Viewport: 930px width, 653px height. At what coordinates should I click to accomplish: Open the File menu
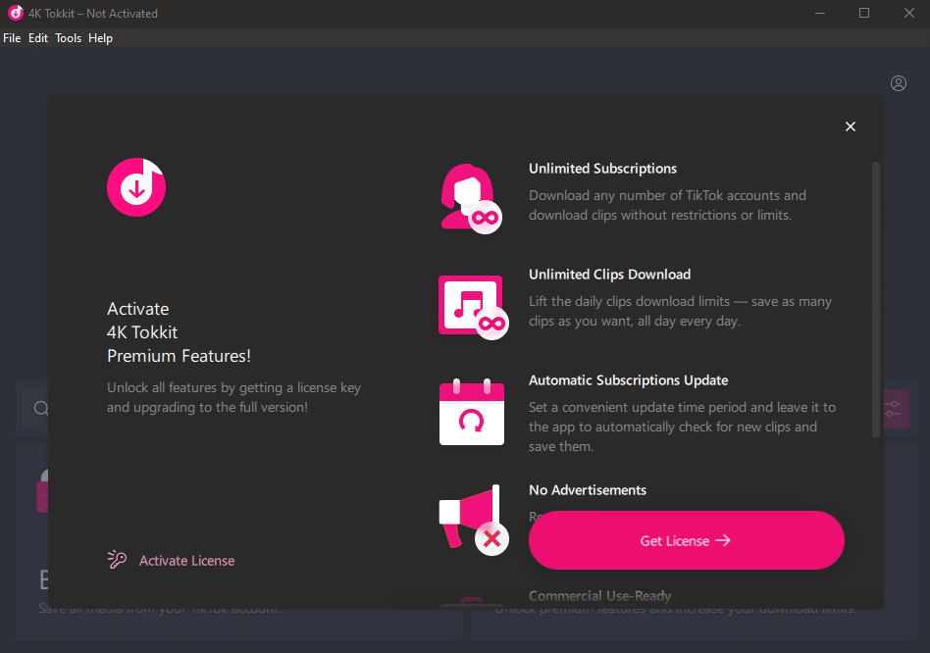click(12, 38)
